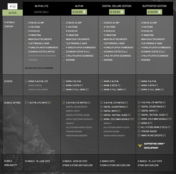The width and height of the screenshot is (176, 174).
Task: Click the Playable Content row label
Action: pos(10,24)
